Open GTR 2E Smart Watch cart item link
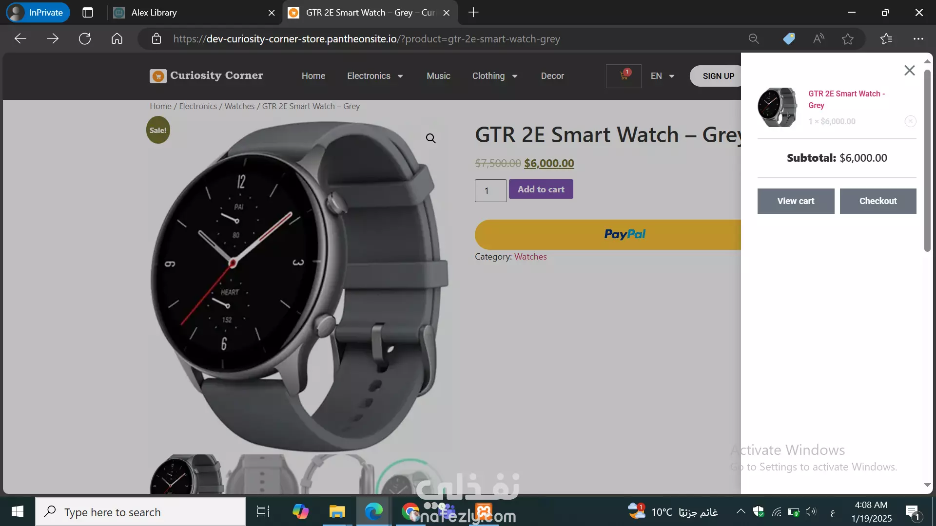 pos(846,99)
